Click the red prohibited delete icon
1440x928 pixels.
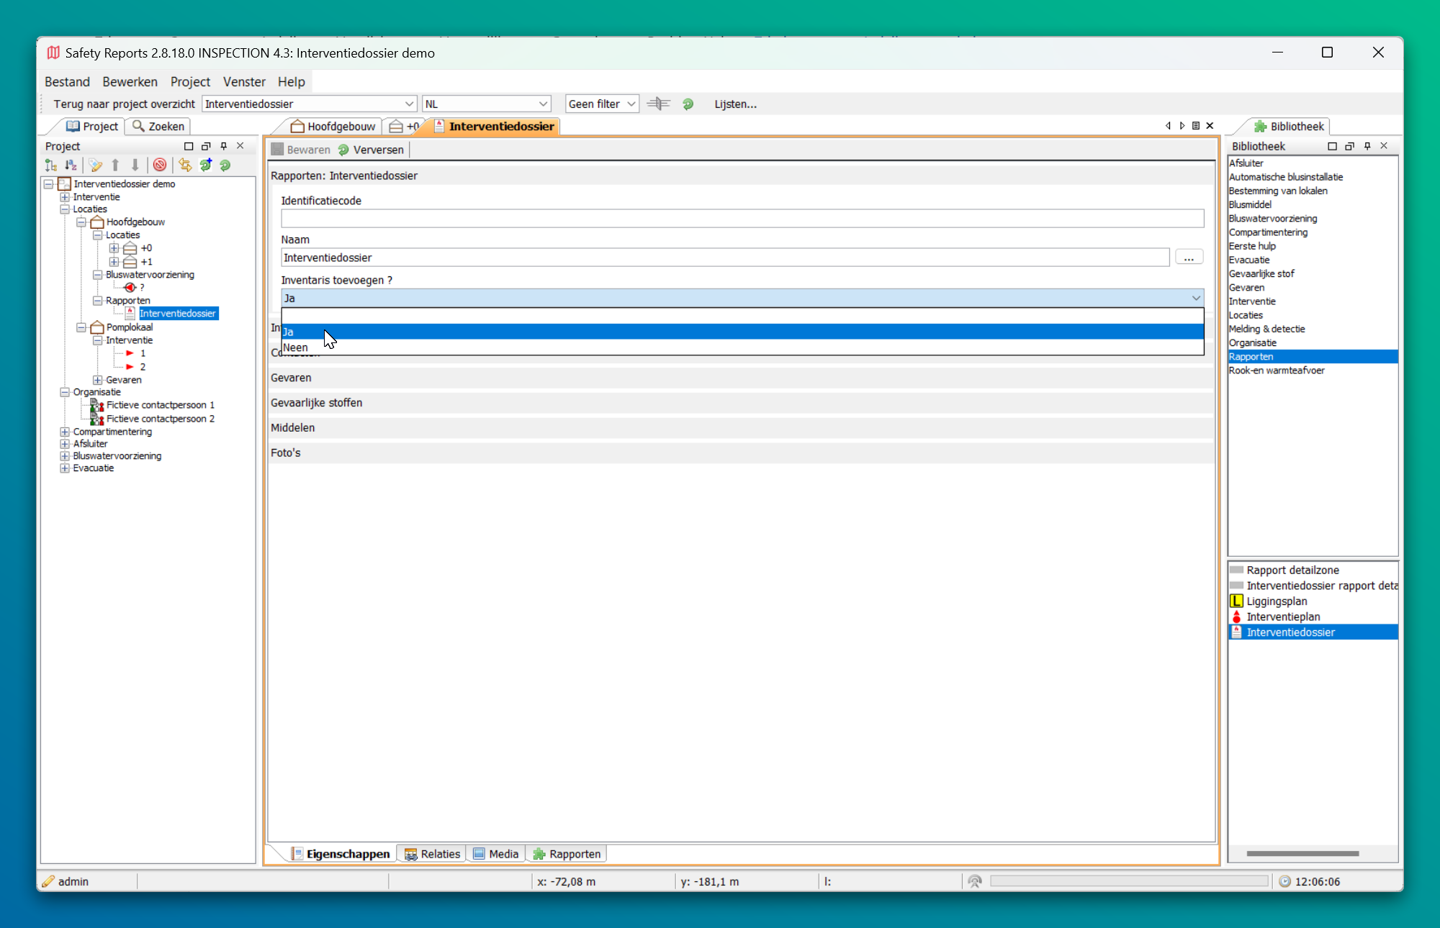tap(160, 165)
